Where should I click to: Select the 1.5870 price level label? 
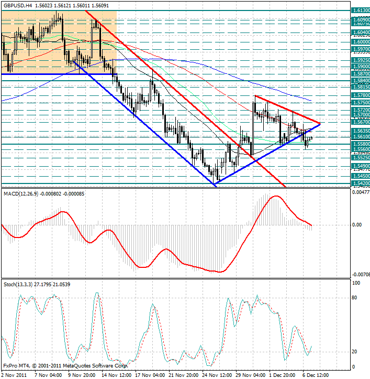click(x=361, y=73)
